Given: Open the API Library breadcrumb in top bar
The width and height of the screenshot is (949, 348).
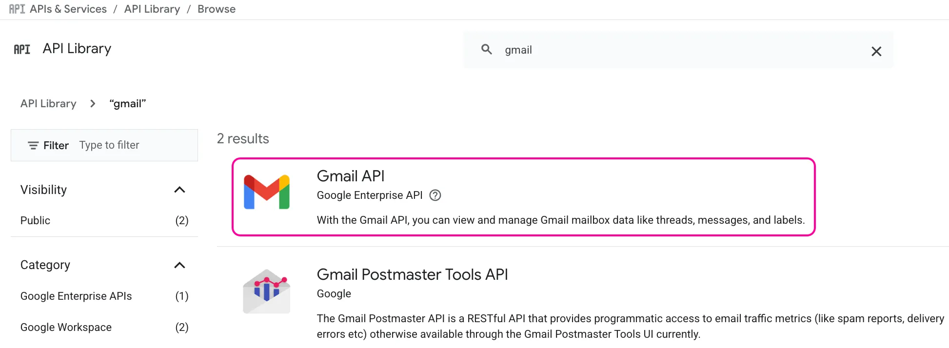Looking at the screenshot, I should [152, 9].
